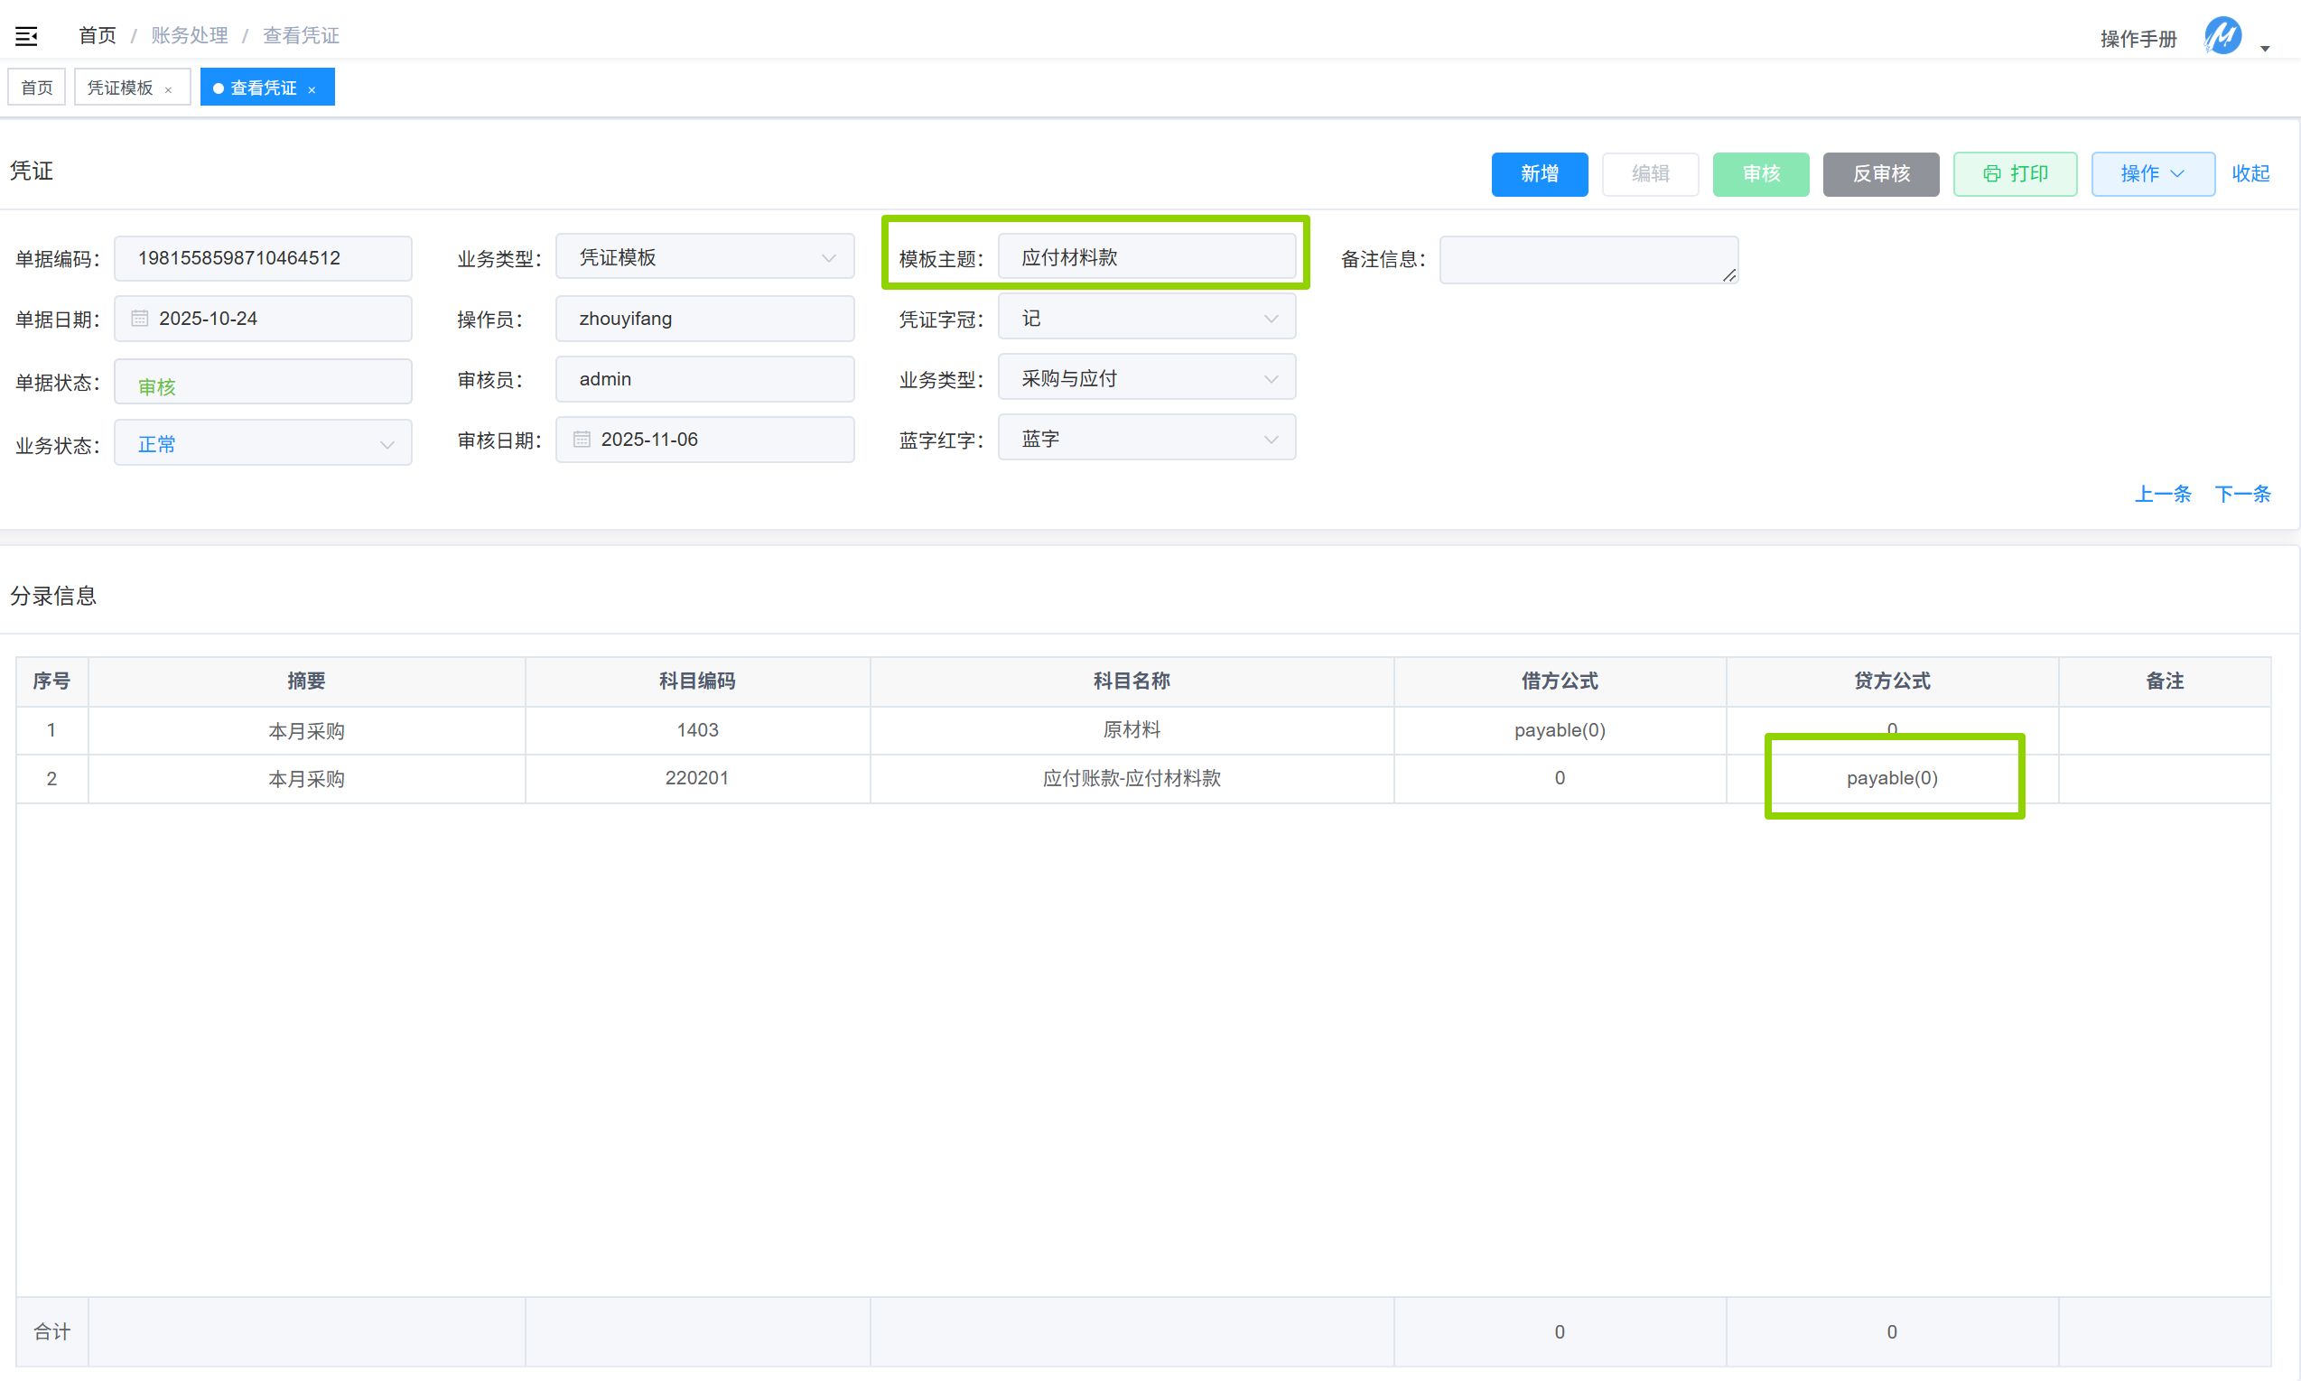The height and width of the screenshot is (1381, 2301).
Task: Switch to the 首页 tab
Action: coord(37,88)
